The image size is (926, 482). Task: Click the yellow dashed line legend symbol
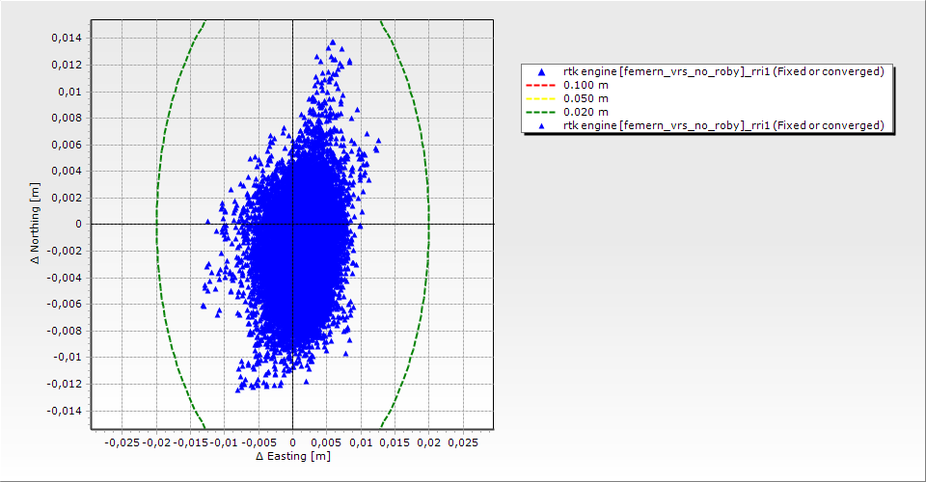541,98
